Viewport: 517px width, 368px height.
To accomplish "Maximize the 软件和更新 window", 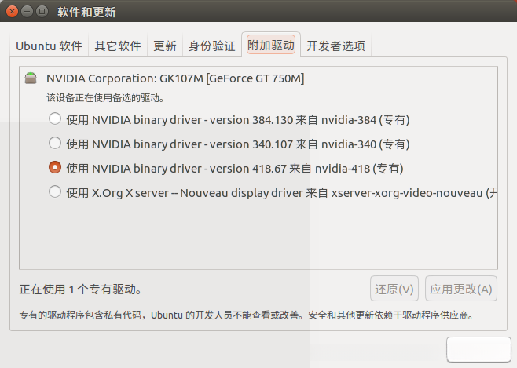I will click(x=42, y=13).
